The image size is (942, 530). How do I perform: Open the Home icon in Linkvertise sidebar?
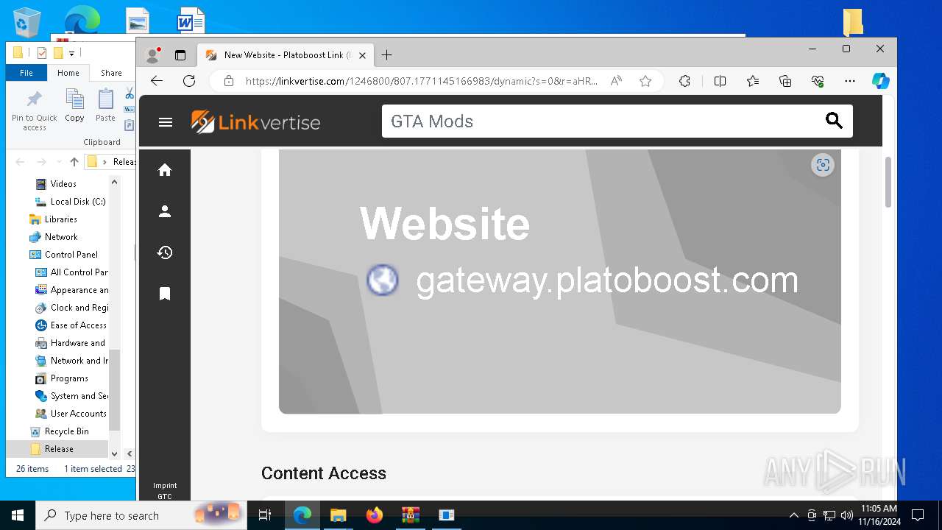165,170
